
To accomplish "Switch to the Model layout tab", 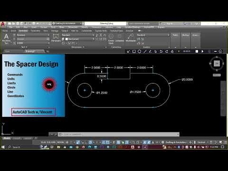I will point(7,138).
